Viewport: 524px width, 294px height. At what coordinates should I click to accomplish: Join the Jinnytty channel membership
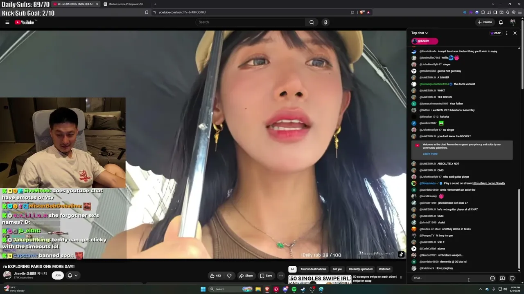[58, 275]
